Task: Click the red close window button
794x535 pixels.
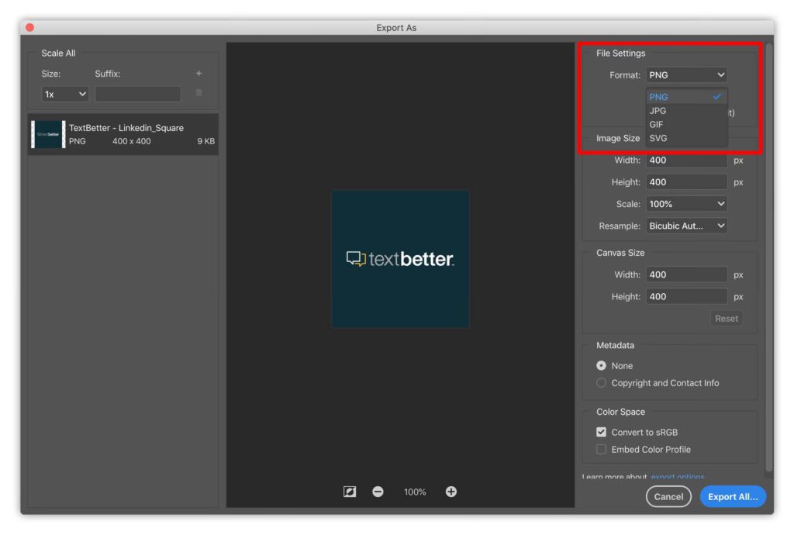Action: click(x=29, y=28)
